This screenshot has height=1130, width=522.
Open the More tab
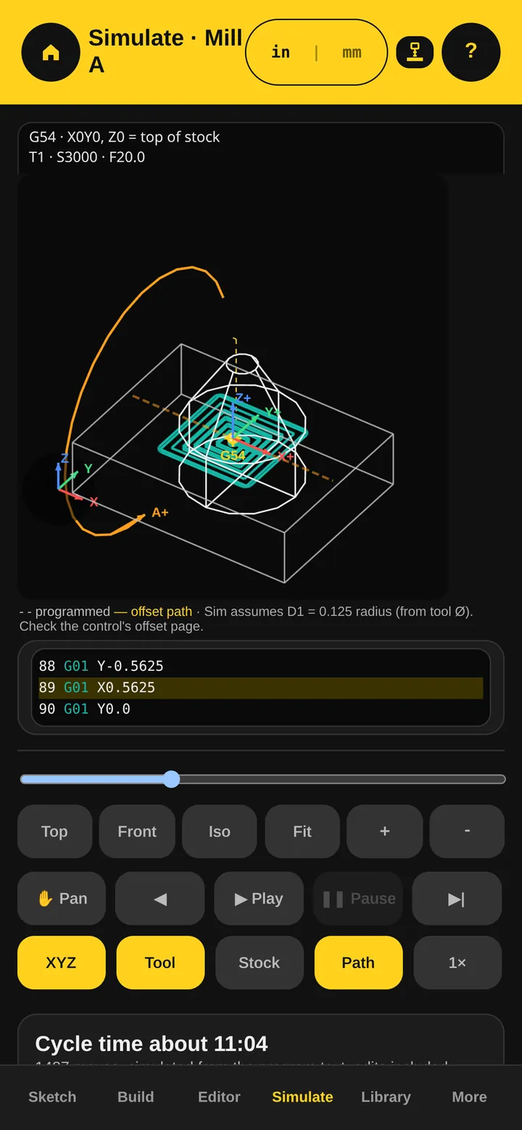coord(469,1097)
